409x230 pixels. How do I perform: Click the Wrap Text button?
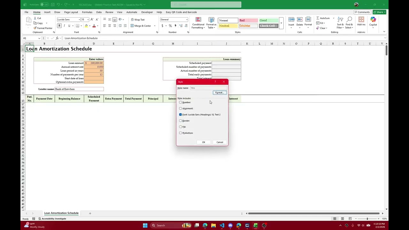click(138, 19)
